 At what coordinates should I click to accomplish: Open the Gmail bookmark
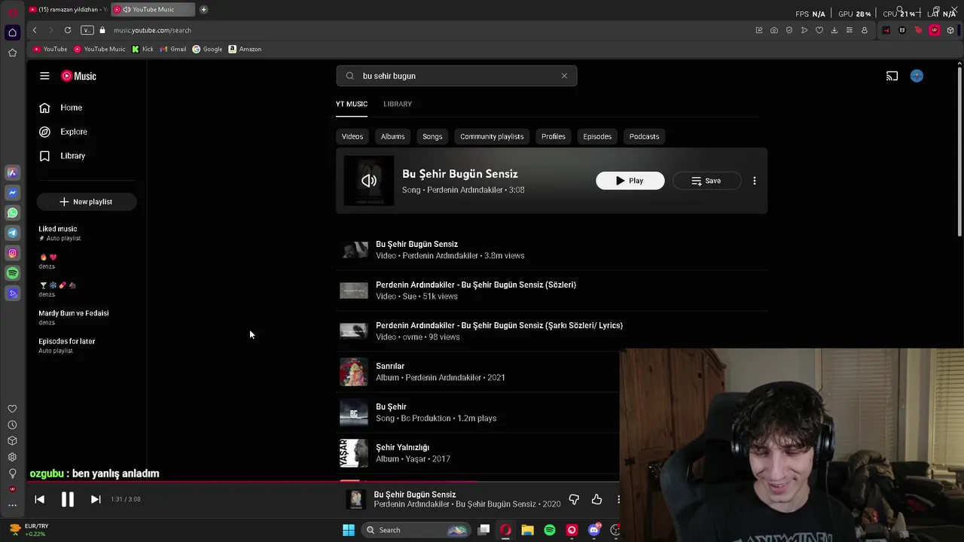pos(173,49)
